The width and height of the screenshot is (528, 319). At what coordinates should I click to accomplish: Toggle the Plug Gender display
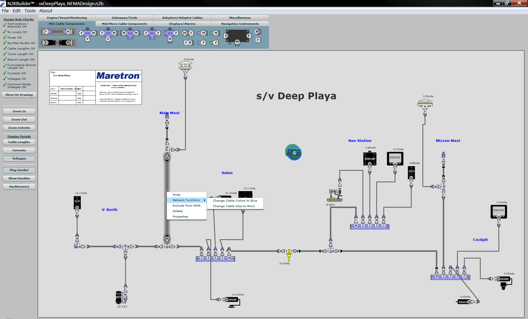pos(19,170)
